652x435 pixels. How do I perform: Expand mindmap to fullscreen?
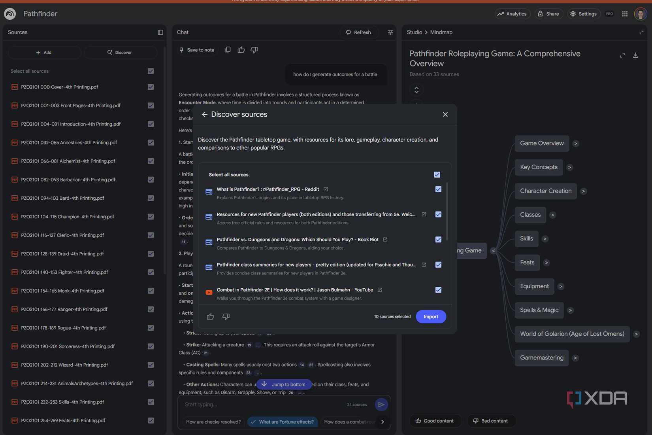click(622, 55)
